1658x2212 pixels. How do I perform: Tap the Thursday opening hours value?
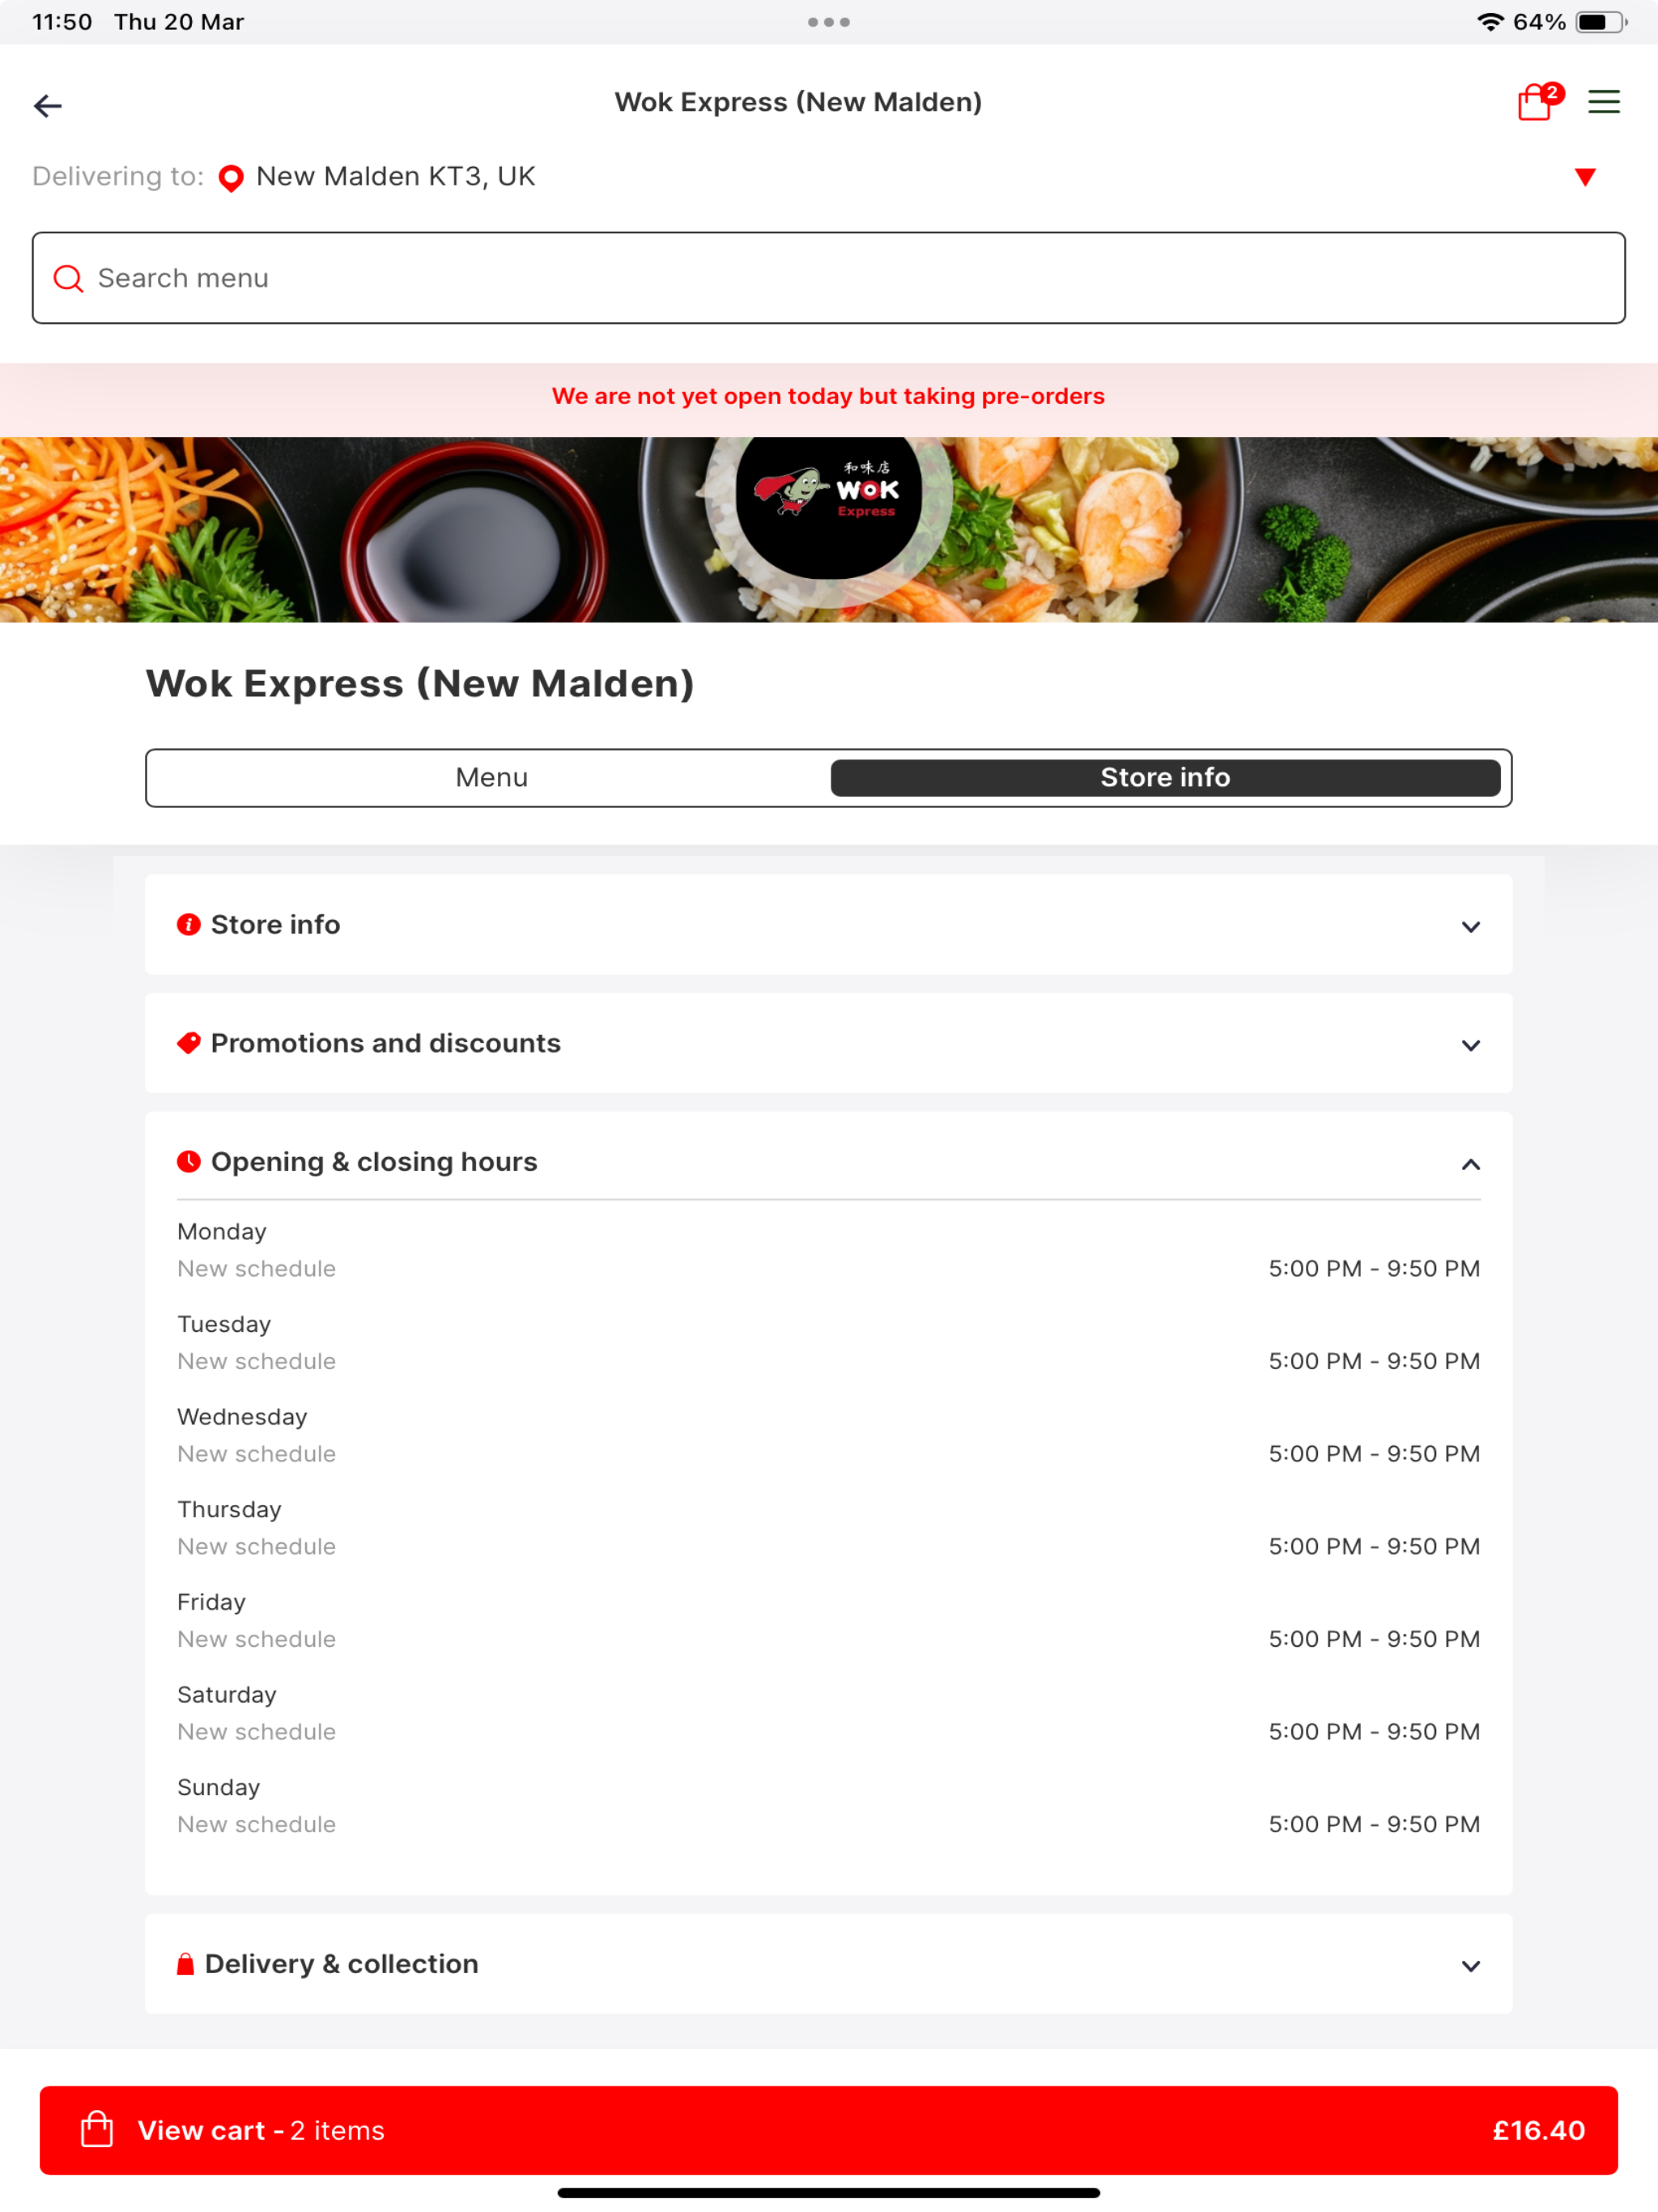[1374, 1547]
